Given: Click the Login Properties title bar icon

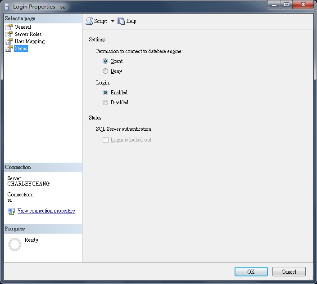Looking at the screenshot, I should [7, 7].
